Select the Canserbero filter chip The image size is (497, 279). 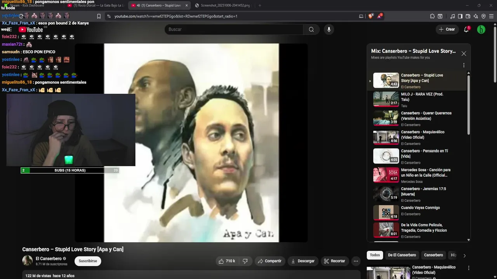coord(433,255)
